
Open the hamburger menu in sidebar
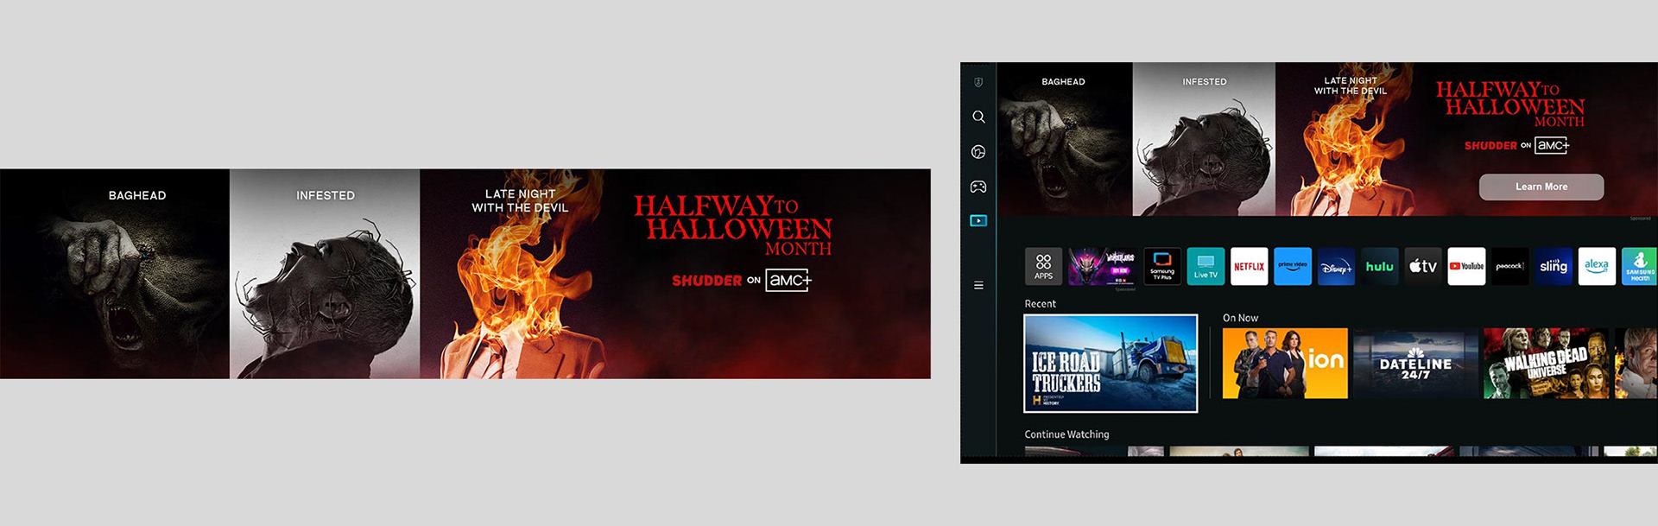(978, 285)
